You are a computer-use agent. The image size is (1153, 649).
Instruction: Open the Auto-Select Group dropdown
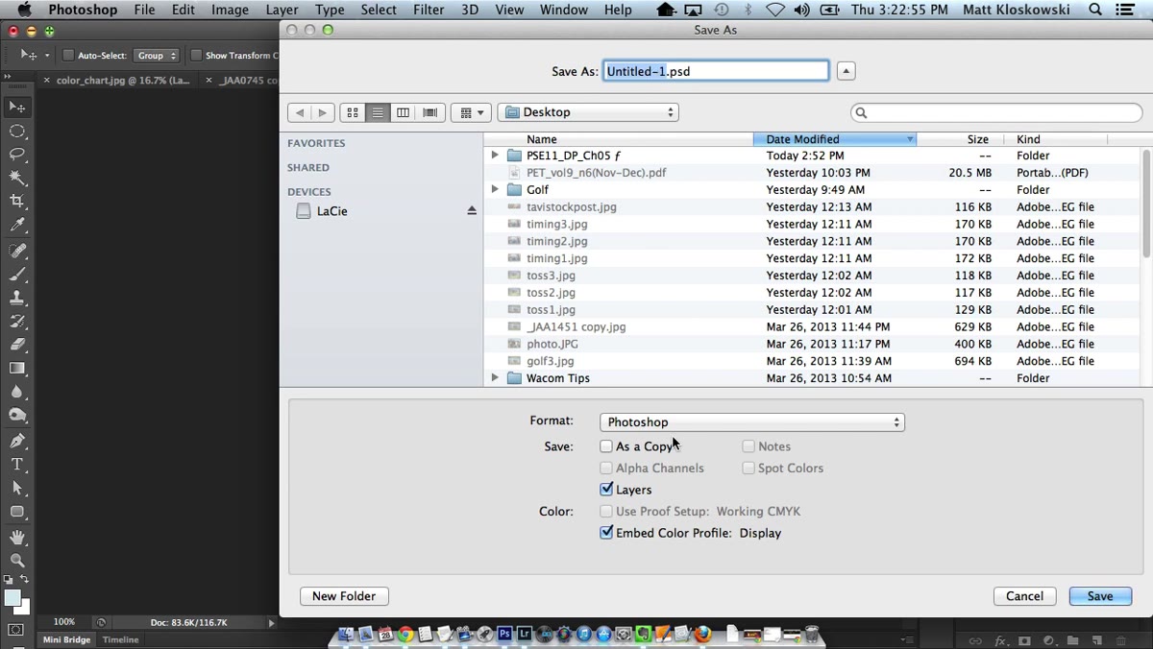pyautogui.click(x=157, y=56)
